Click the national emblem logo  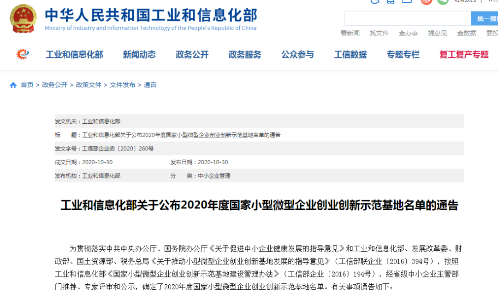point(23,18)
